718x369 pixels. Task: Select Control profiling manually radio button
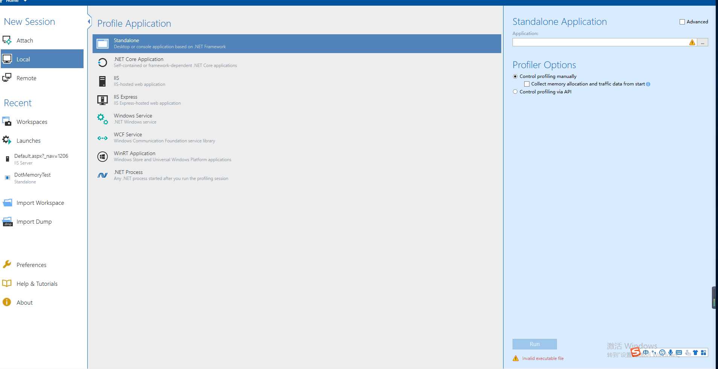point(515,76)
